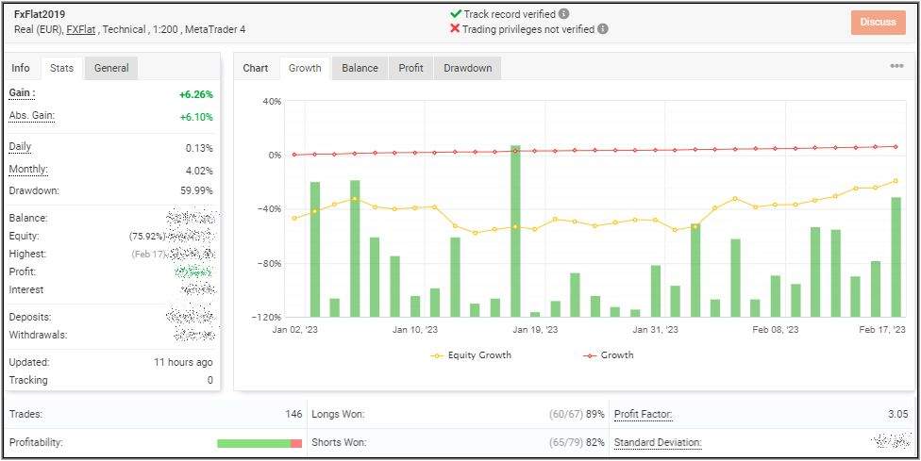Select the Stats tab
Viewport: 921px width, 461px height.
point(61,68)
